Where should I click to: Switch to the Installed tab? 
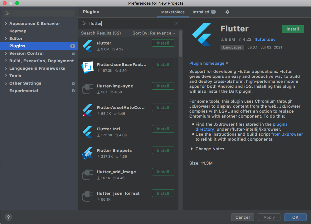[x=204, y=12]
